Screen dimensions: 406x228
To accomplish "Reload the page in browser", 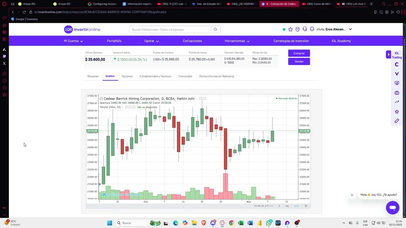I will [x=24, y=12].
